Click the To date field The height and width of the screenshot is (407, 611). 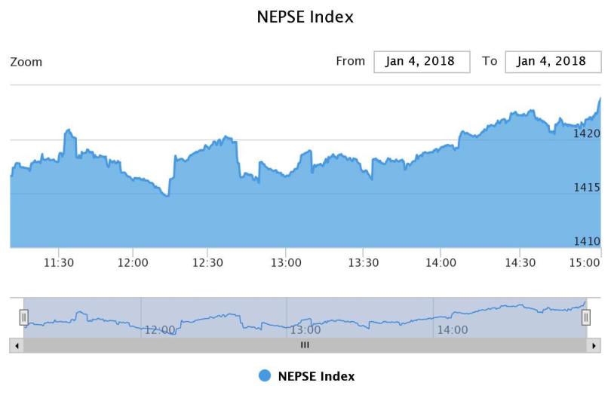tap(552, 62)
